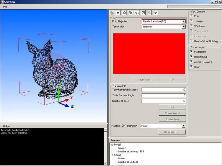
Task: Select 'Number of Vertices : 788' tree row
Action: click(131, 152)
